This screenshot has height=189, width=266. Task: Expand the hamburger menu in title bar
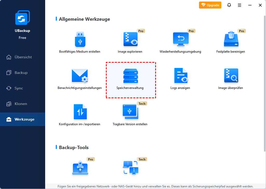pyautogui.click(x=240, y=5)
